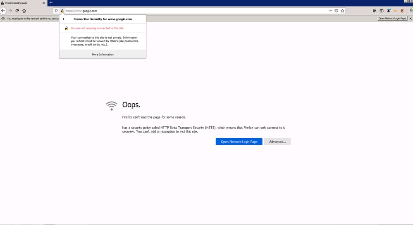Click the padlock with warning icon in address bar
The image size is (413, 225).
tap(62, 11)
